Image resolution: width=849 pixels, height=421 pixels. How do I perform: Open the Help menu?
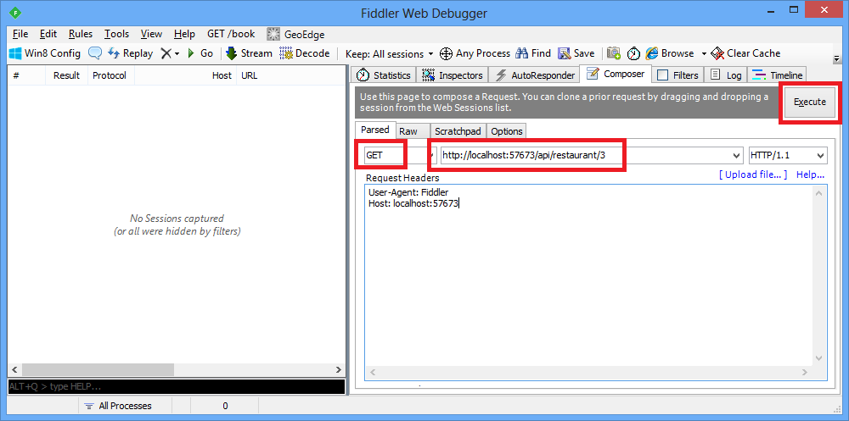tap(184, 34)
